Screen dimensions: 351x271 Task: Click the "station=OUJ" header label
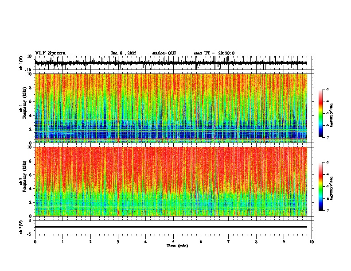click(164, 53)
